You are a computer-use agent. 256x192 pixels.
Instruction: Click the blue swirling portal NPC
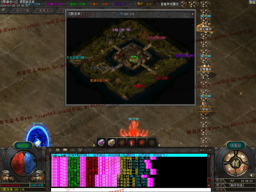[38, 136]
